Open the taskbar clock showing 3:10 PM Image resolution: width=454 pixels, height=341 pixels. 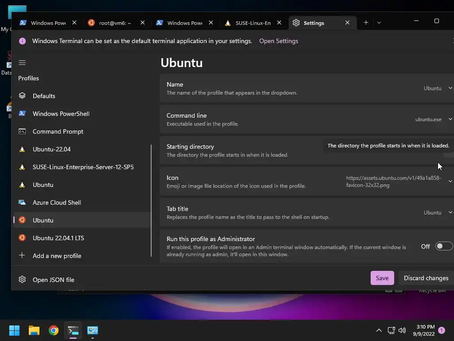pos(423,330)
